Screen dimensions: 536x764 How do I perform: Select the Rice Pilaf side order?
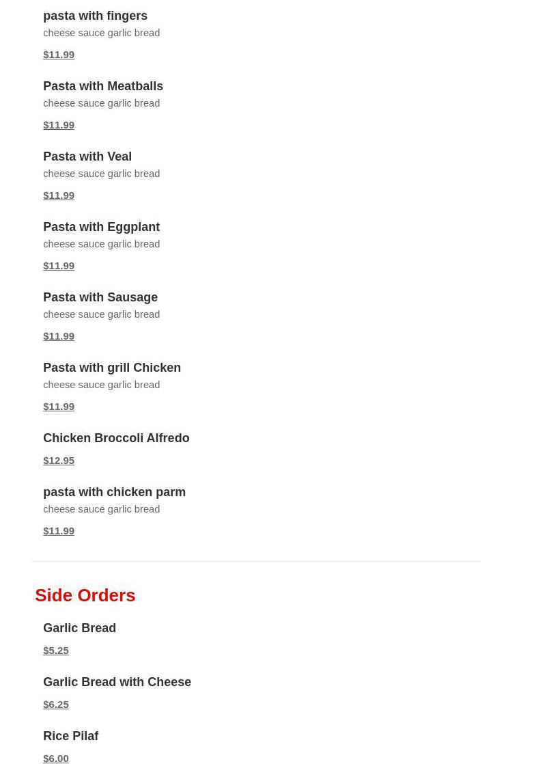tap(70, 736)
